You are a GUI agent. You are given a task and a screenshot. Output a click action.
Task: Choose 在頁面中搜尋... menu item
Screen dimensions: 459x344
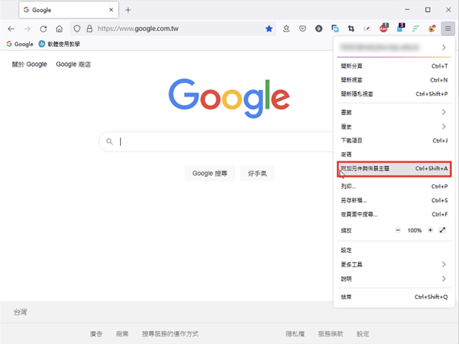pyautogui.click(x=394, y=214)
